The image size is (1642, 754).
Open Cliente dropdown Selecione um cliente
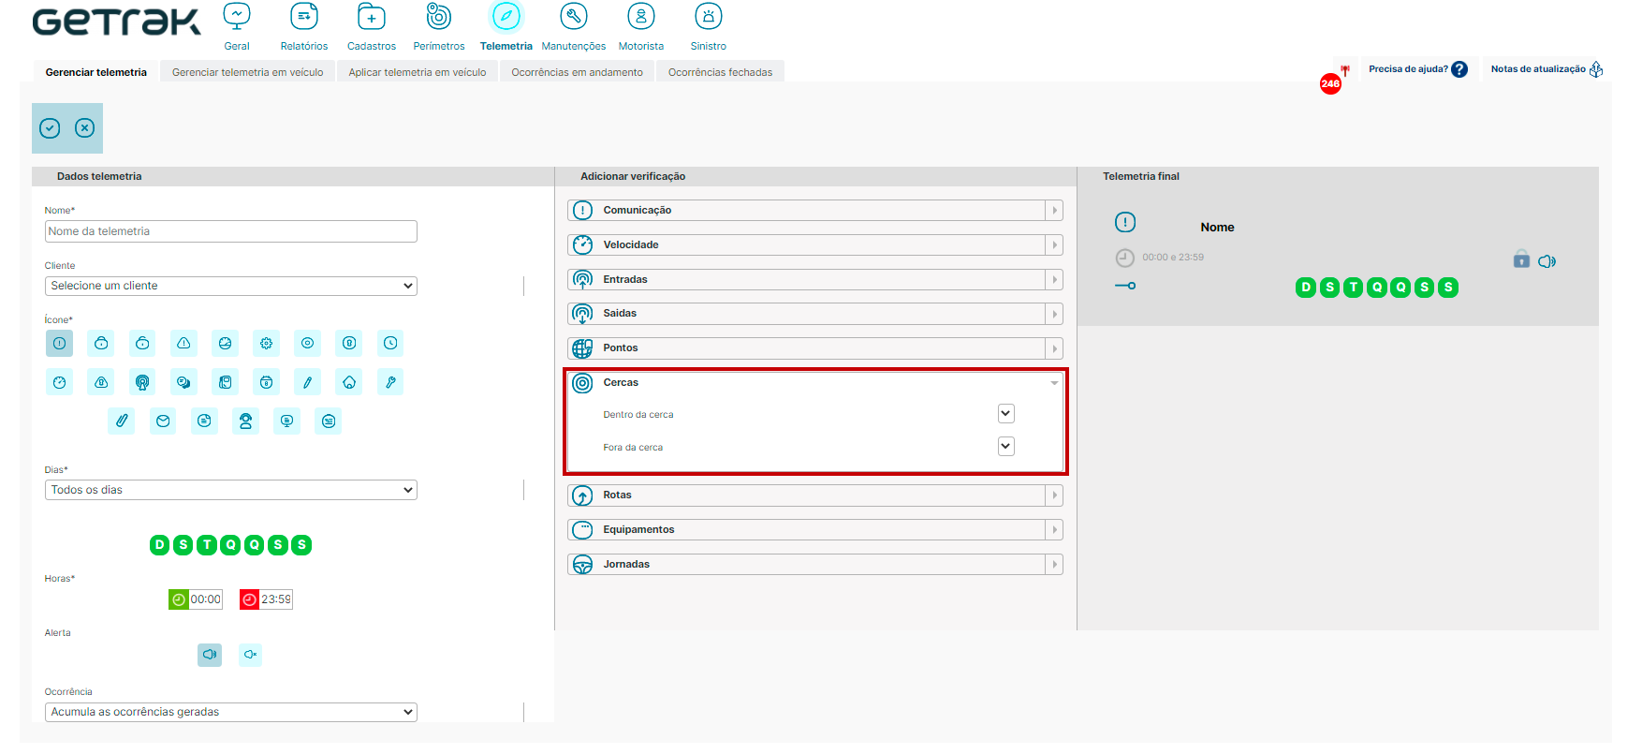231,286
